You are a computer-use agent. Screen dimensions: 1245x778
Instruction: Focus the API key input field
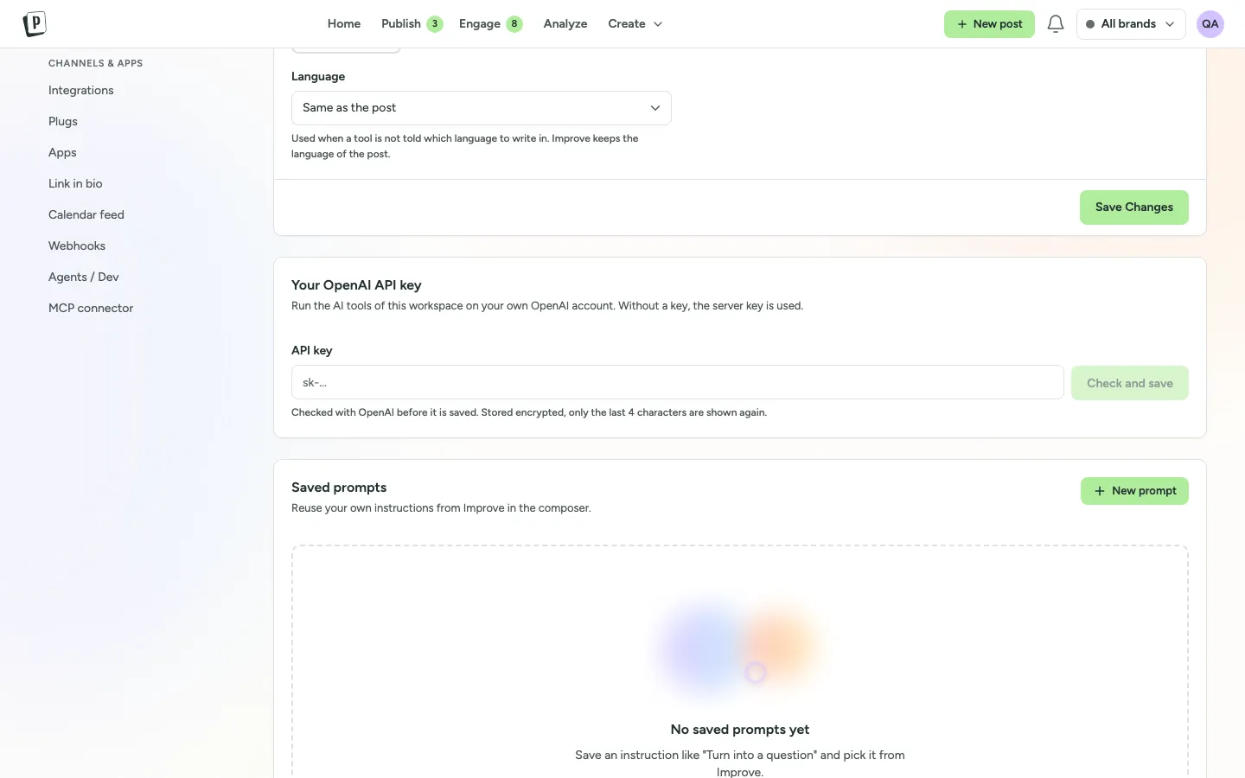coord(678,382)
